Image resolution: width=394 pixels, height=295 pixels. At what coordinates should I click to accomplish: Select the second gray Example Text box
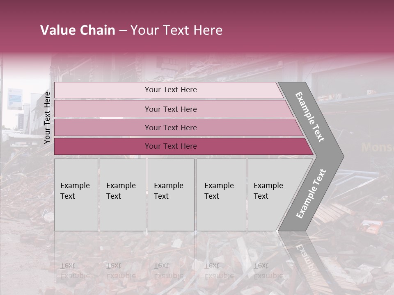[x=122, y=194]
